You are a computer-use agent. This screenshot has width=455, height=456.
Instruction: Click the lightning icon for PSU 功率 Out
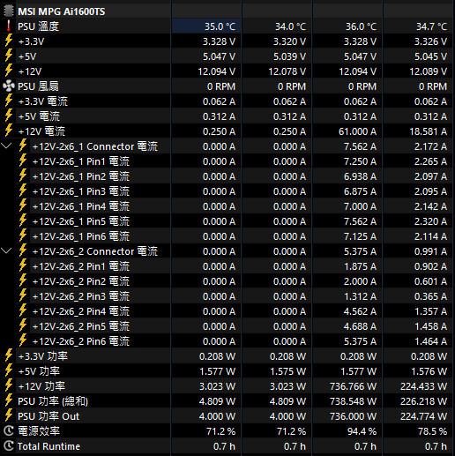tap(9, 415)
